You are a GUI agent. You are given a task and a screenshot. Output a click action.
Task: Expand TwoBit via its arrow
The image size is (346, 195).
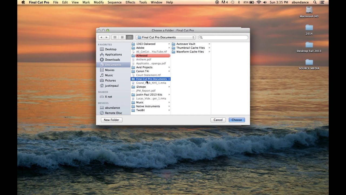169,110
